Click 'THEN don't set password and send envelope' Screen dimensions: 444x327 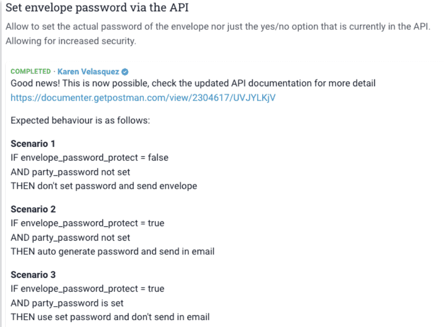(x=104, y=186)
